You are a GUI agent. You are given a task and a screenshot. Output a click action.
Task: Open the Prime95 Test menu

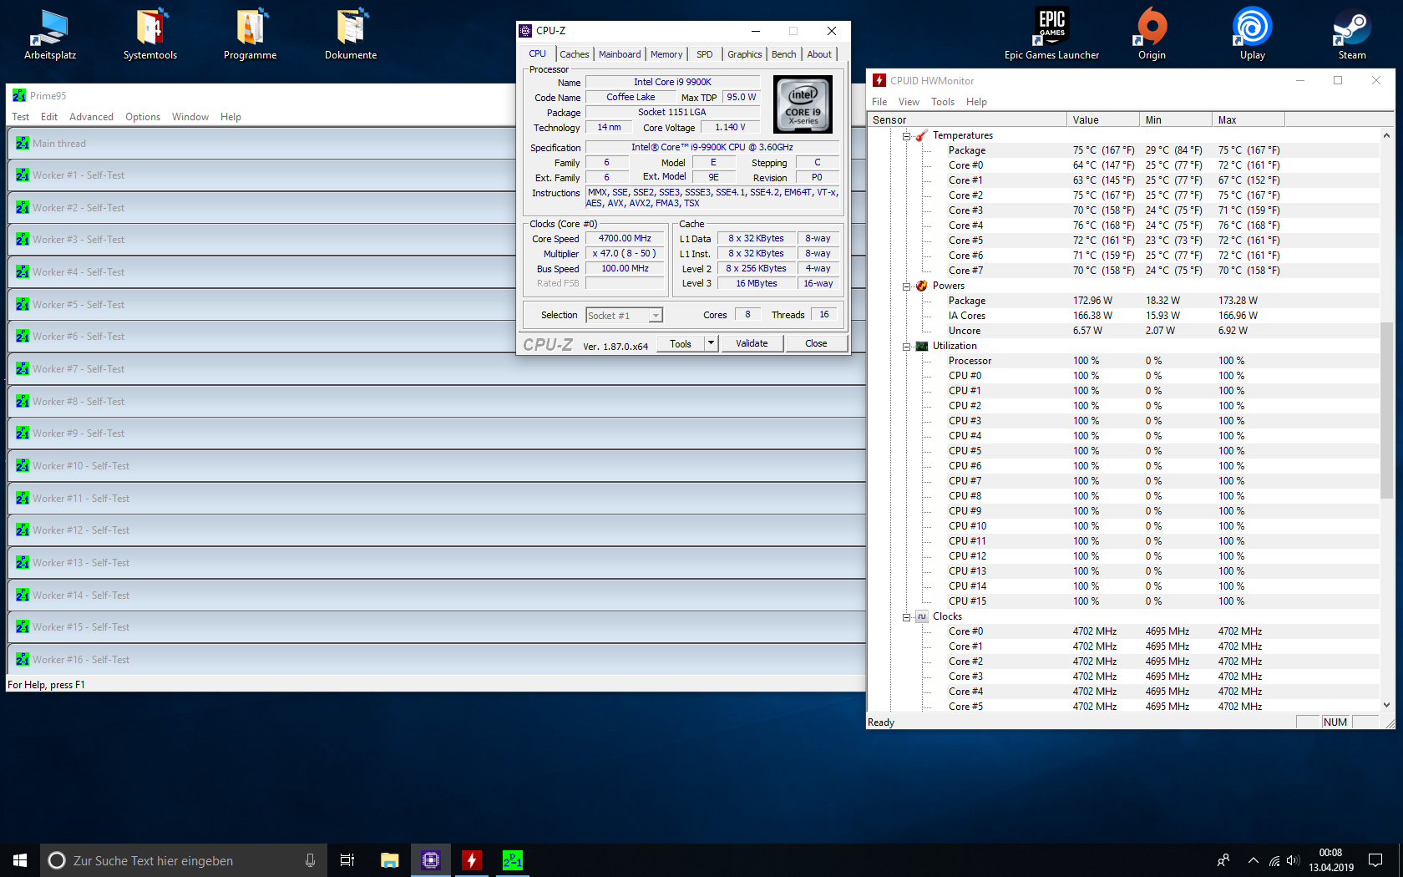[x=21, y=117]
